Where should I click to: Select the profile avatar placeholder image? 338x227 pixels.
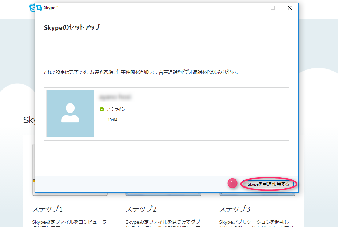[x=70, y=114]
